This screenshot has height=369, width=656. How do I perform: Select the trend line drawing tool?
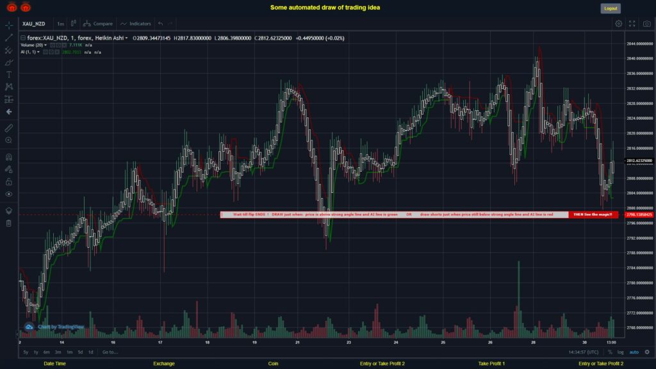click(9, 38)
